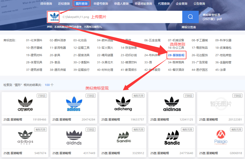Select category 02-颜料油漆
Viewport: 245px width, 159px height.
[58, 40]
